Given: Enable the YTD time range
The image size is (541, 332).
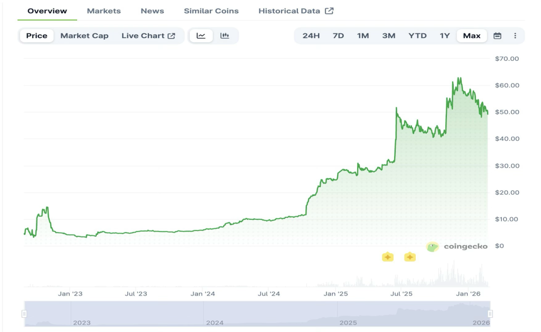Looking at the screenshot, I should tap(418, 35).
